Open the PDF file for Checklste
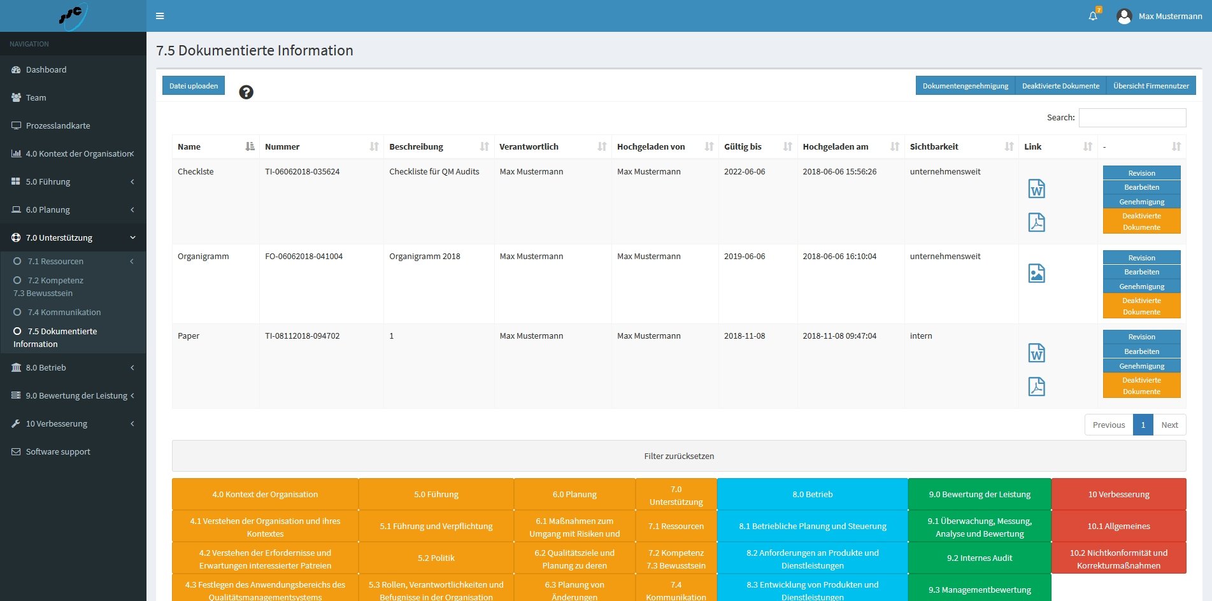This screenshot has height=601, width=1212. coord(1037,222)
